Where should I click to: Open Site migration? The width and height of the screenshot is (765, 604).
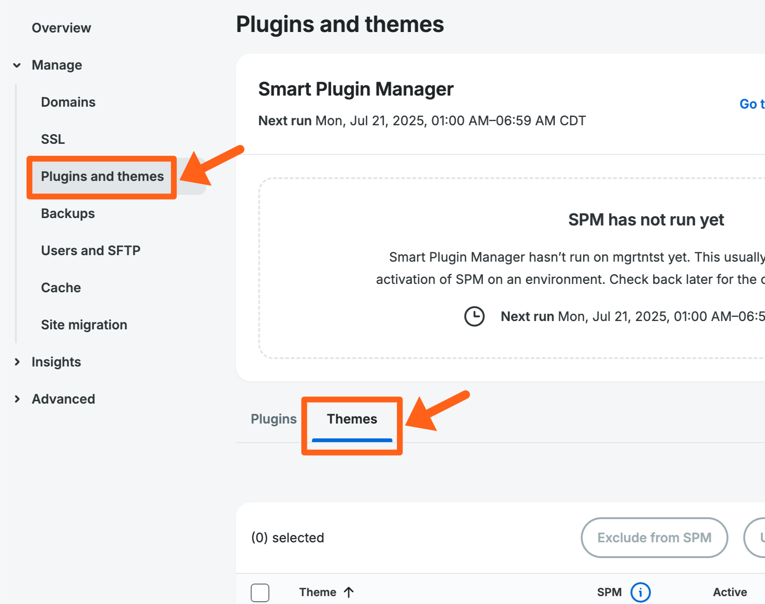pyautogui.click(x=84, y=325)
